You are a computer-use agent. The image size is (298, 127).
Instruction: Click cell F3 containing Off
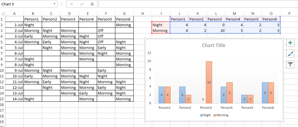click(x=106, y=30)
